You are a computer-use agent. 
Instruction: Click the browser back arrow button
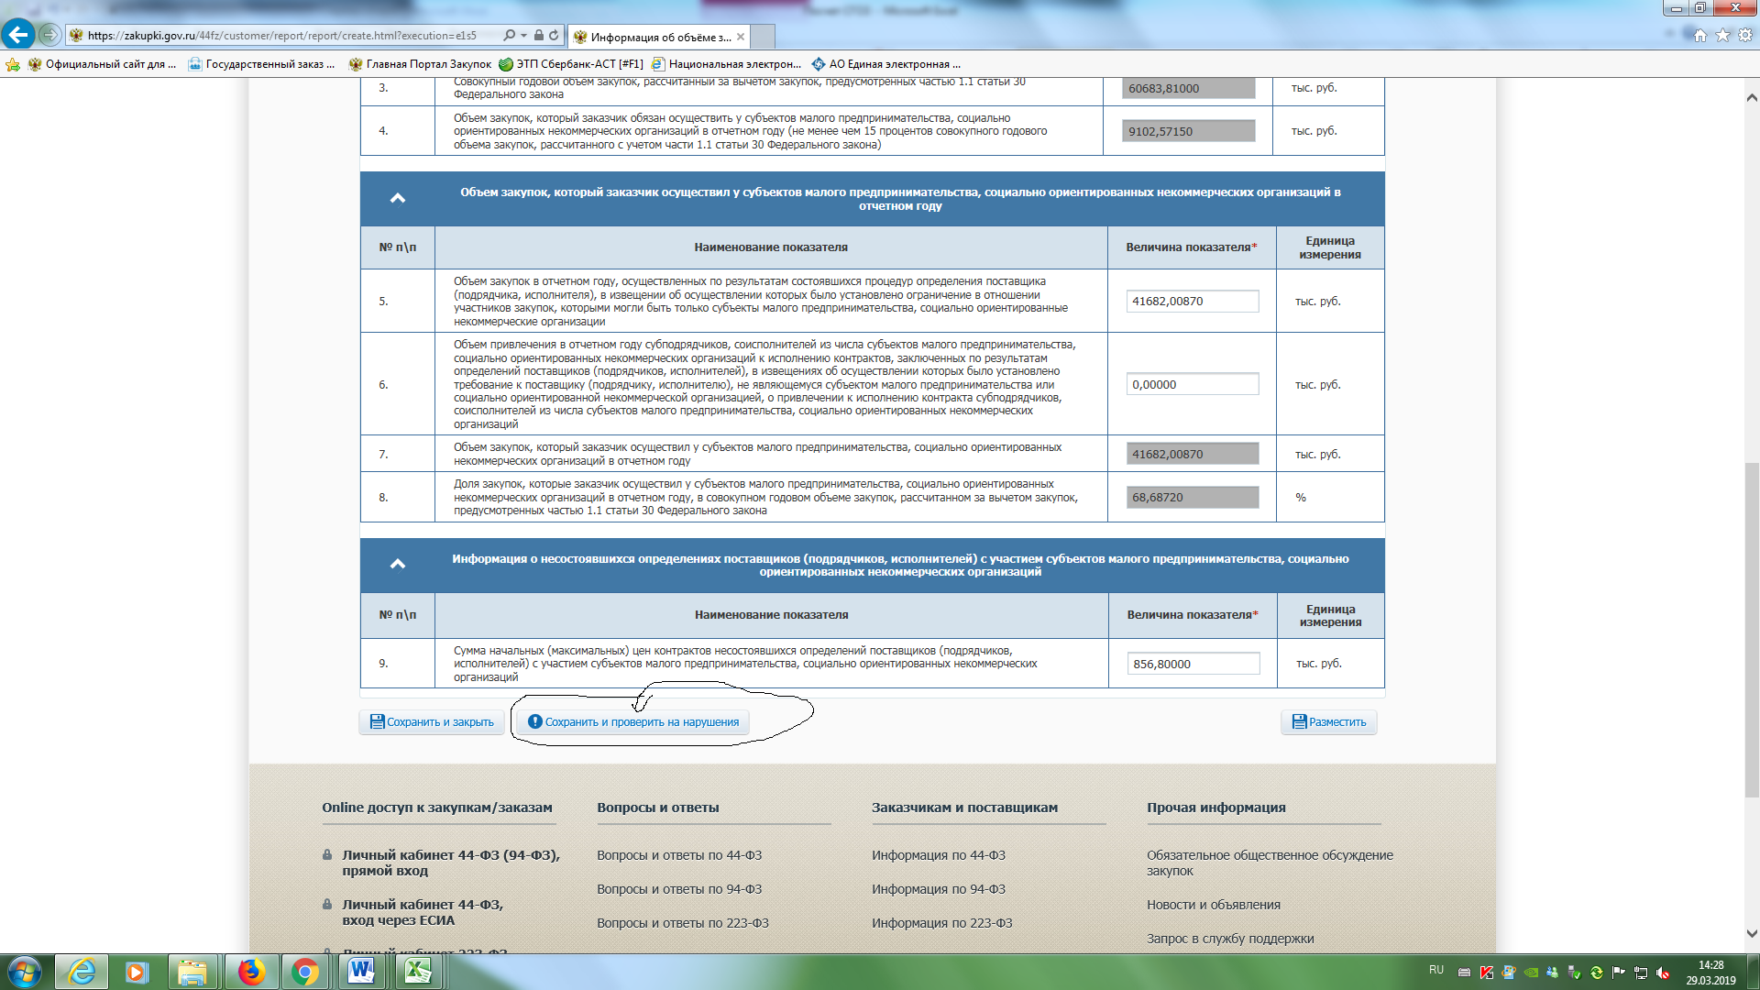pos(18,35)
